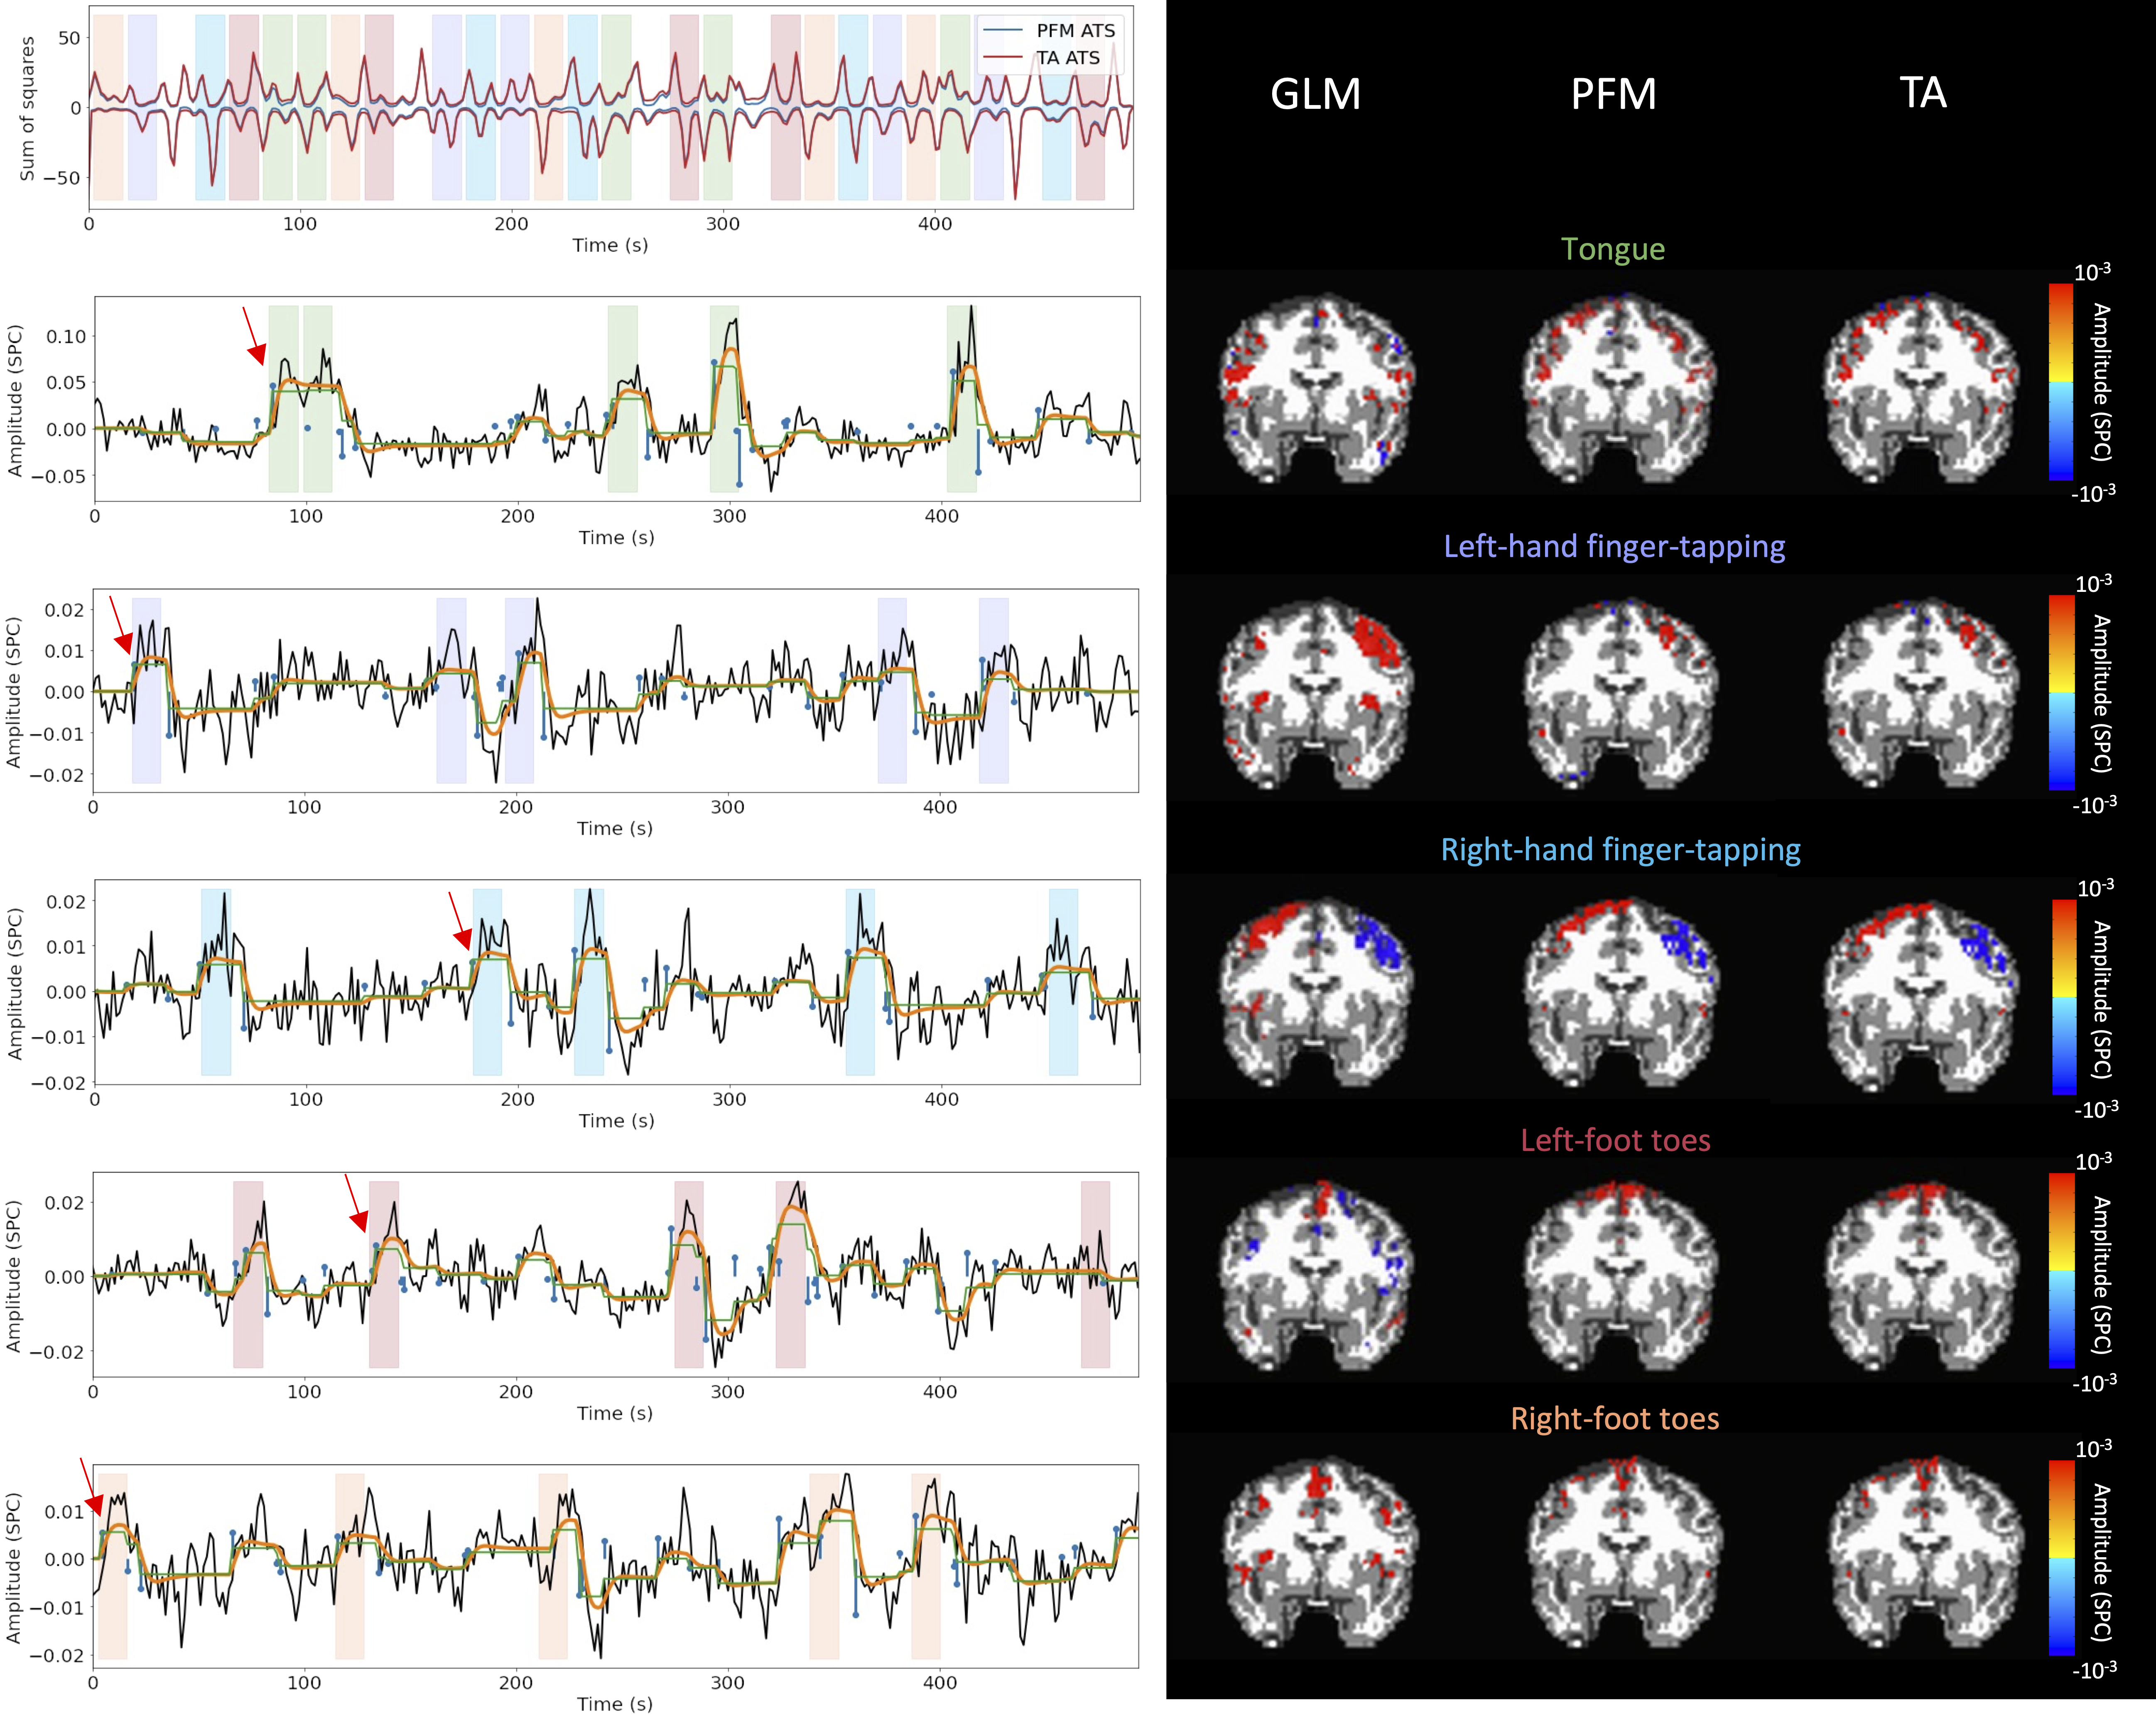Pick the GLM brain map for Left-foot toes

1316,1276
